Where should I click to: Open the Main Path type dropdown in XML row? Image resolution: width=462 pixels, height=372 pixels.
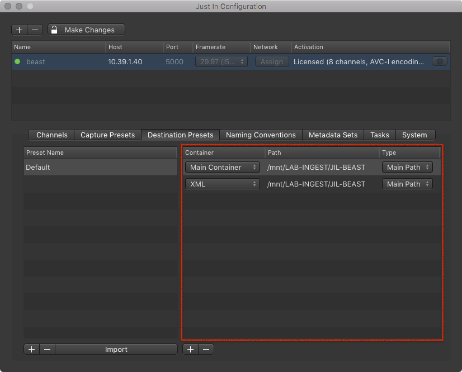[x=408, y=184]
